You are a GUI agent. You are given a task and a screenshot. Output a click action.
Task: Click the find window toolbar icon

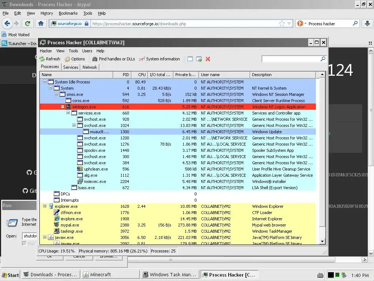tap(190, 59)
